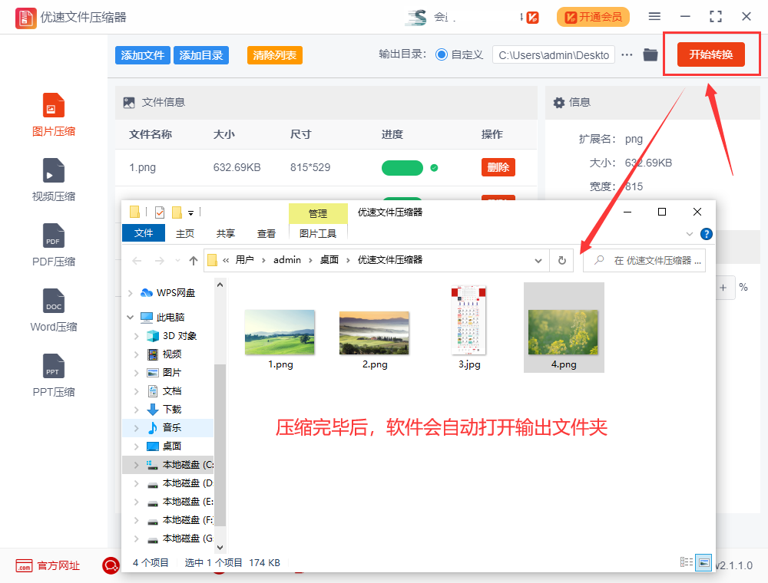The height and width of the screenshot is (583, 768).
Task: Click the plus stepper next to percent
Action: 723,288
